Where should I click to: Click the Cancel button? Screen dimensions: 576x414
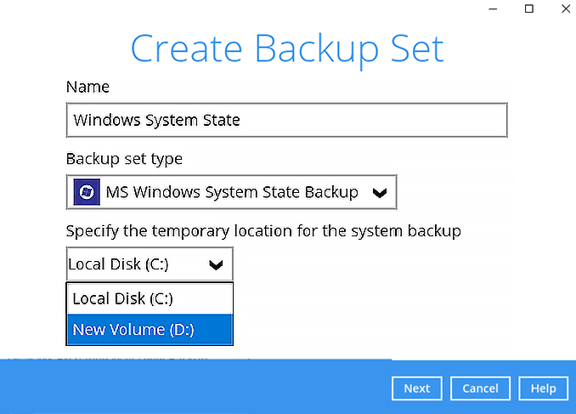(480, 388)
